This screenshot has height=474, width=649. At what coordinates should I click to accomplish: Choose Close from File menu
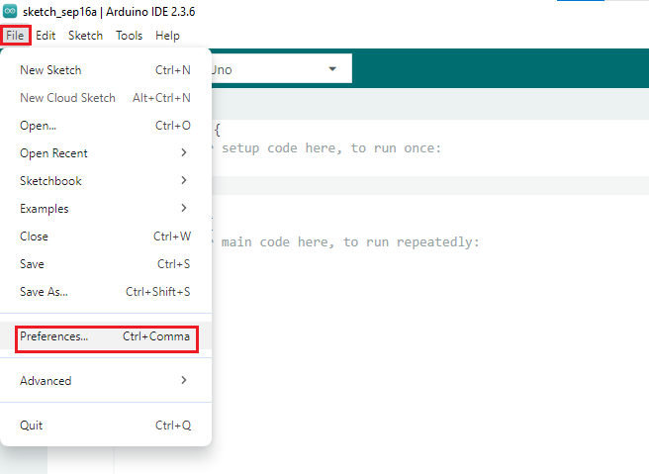pos(106,237)
